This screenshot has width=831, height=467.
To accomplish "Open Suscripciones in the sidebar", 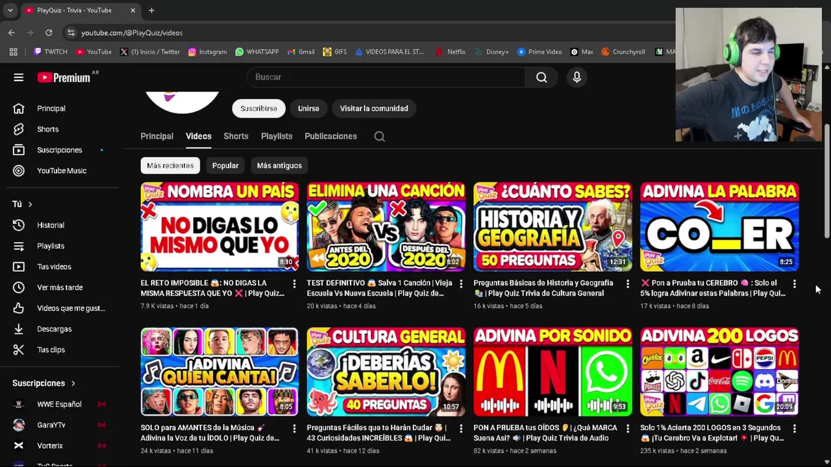I will coord(60,150).
